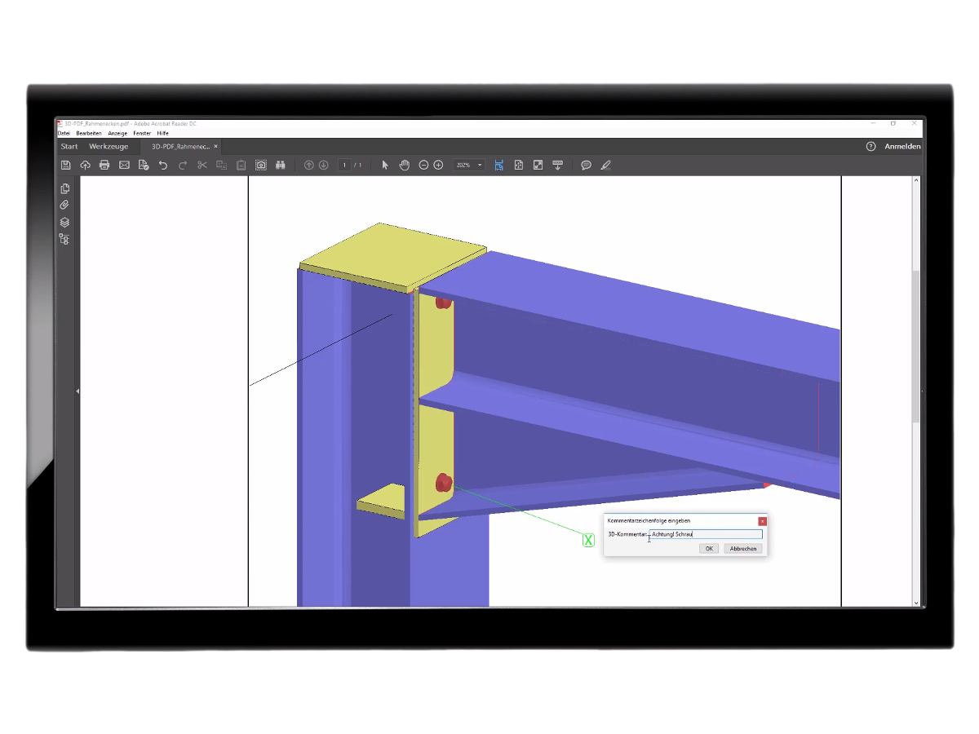Viewport: 979px width, 734px height.
Task: Open the Ebenen (layers) panel
Action: pos(64,222)
